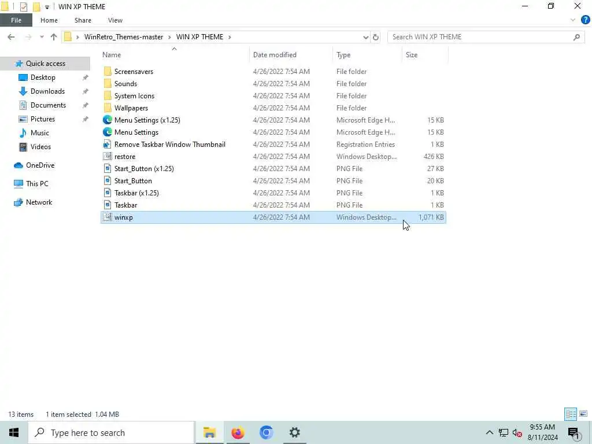592x444 pixels.
Task: Click the muted speaker tray icon
Action: click(x=517, y=432)
